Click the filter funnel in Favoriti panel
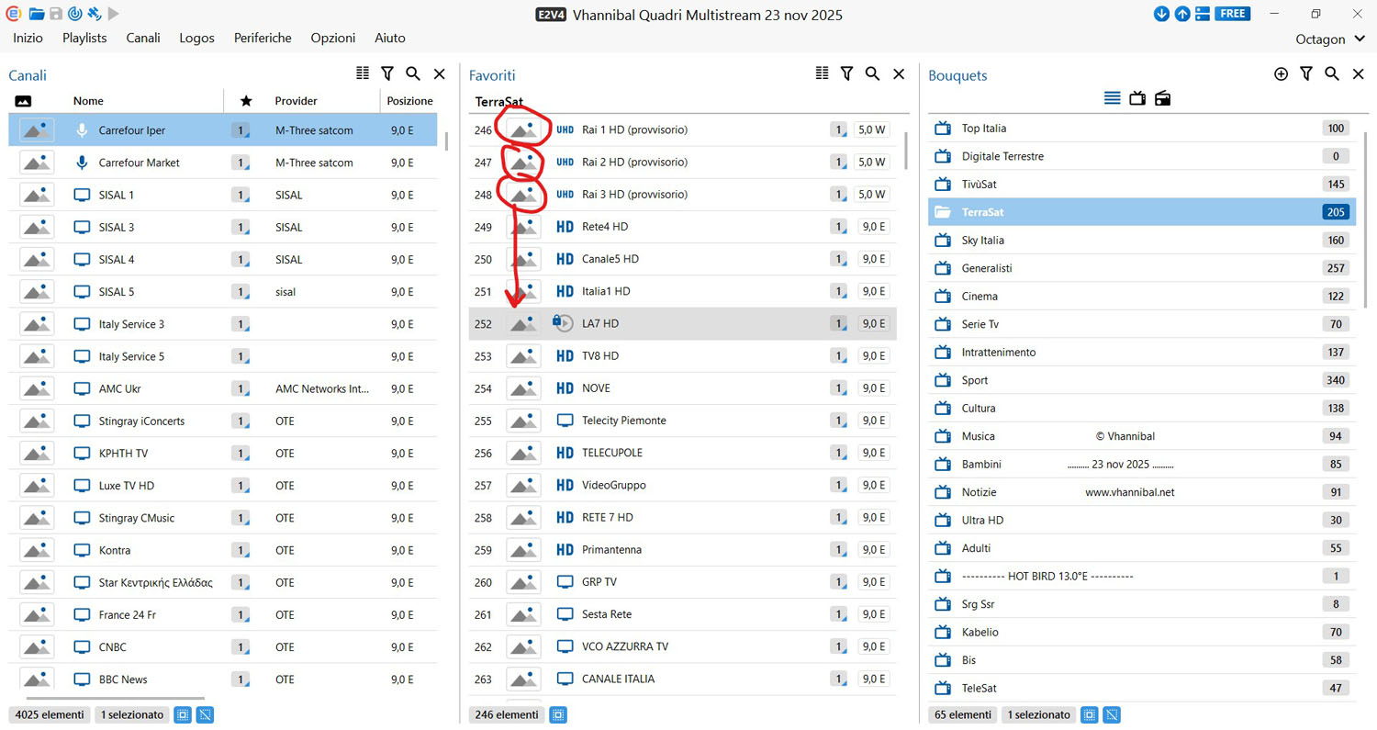This screenshot has height=730, width=1377. 847,73
